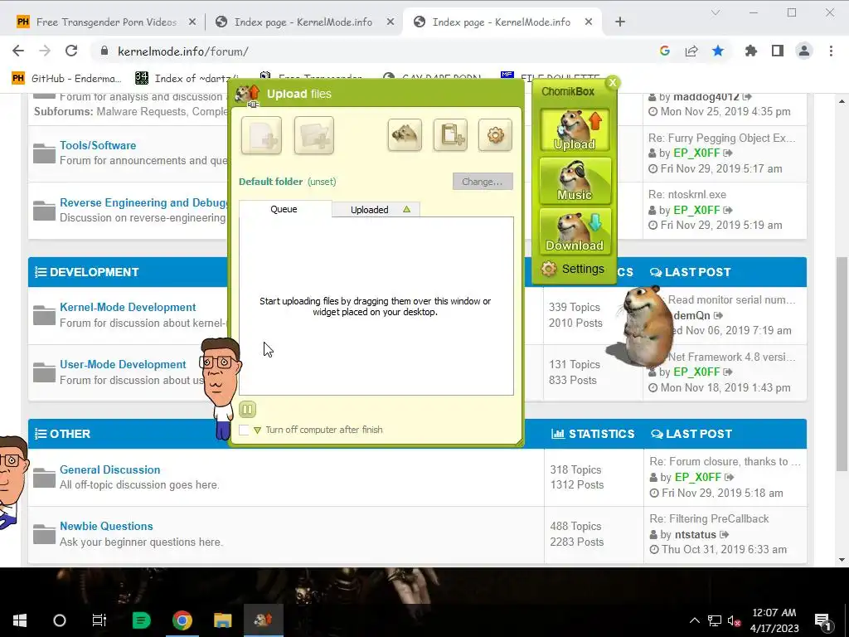Click the hamster icon button in Upload toolbar

(405, 135)
